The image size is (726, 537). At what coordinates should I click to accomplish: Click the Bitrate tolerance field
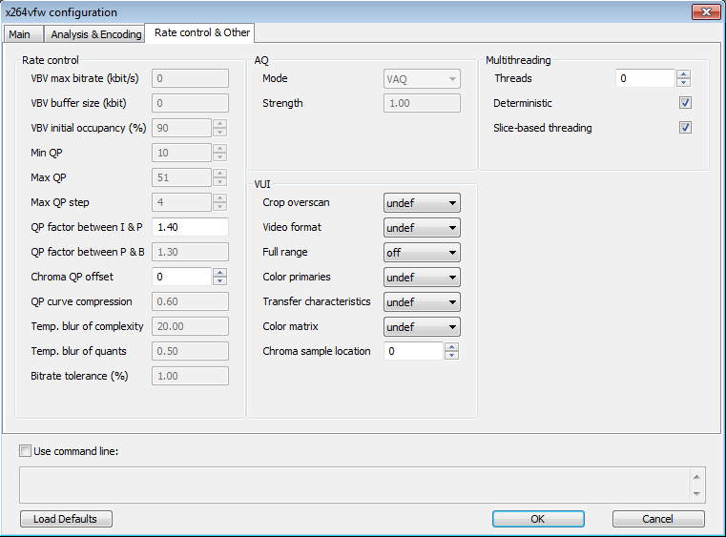click(x=190, y=376)
